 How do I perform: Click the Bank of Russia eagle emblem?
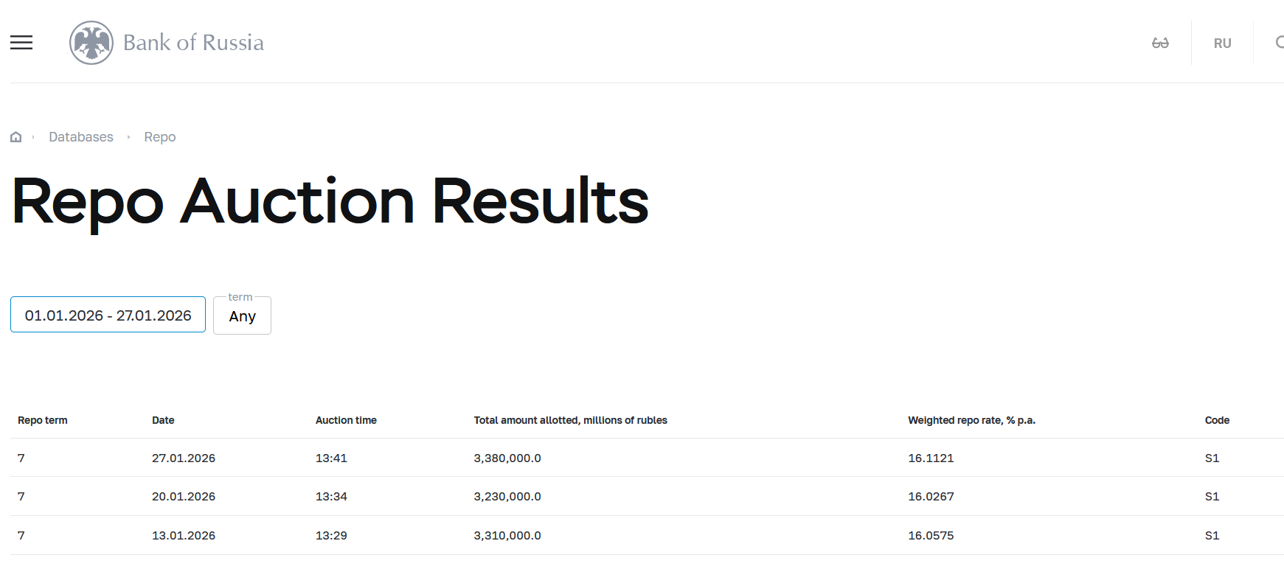point(91,43)
